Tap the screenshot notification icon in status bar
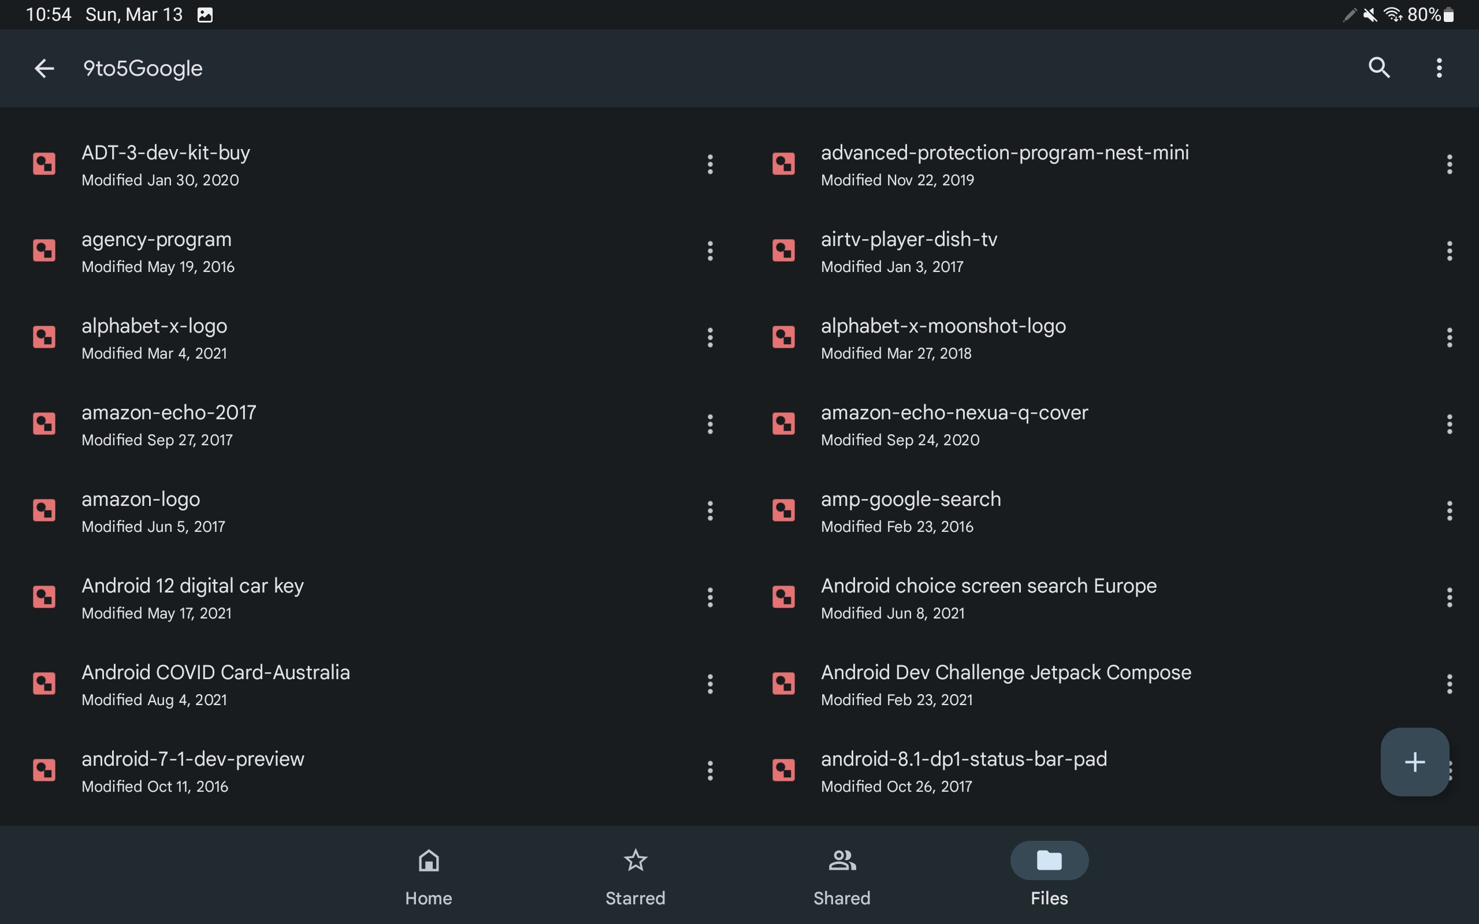Viewport: 1479px width, 924px height. tap(205, 14)
